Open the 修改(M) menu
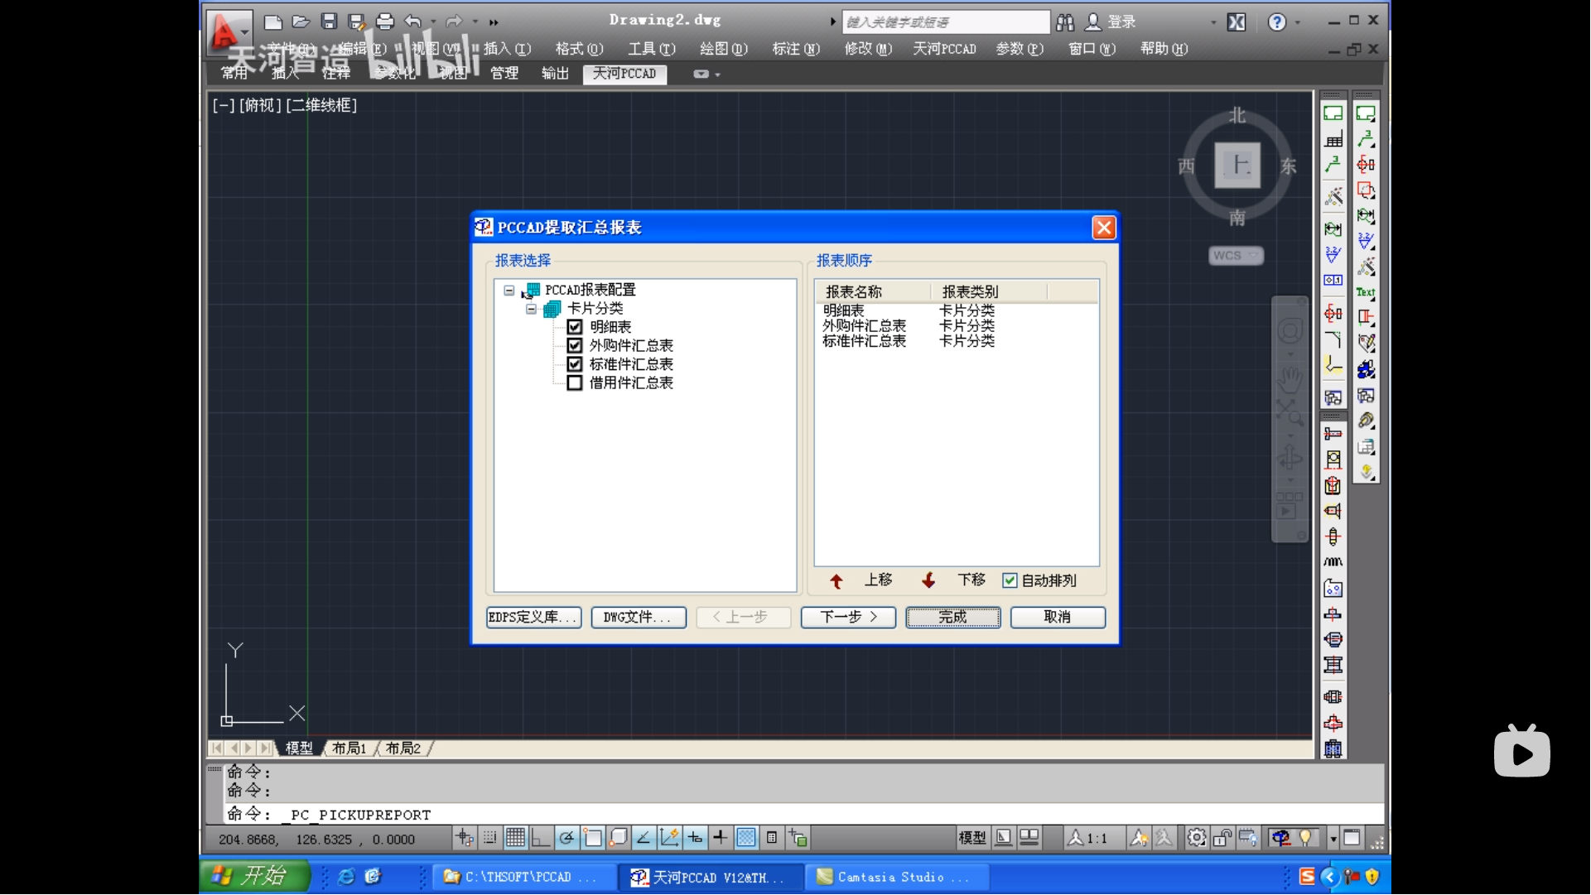The height and width of the screenshot is (895, 1591). pyautogui.click(x=868, y=49)
